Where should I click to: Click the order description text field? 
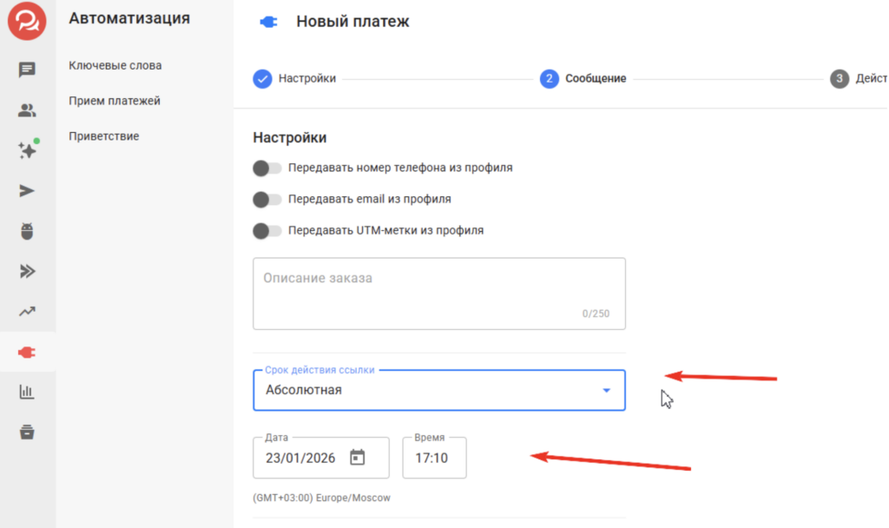[x=438, y=293]
